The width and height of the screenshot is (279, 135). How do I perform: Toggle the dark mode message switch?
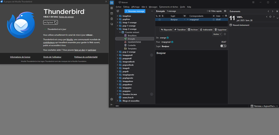coord(223,46)
